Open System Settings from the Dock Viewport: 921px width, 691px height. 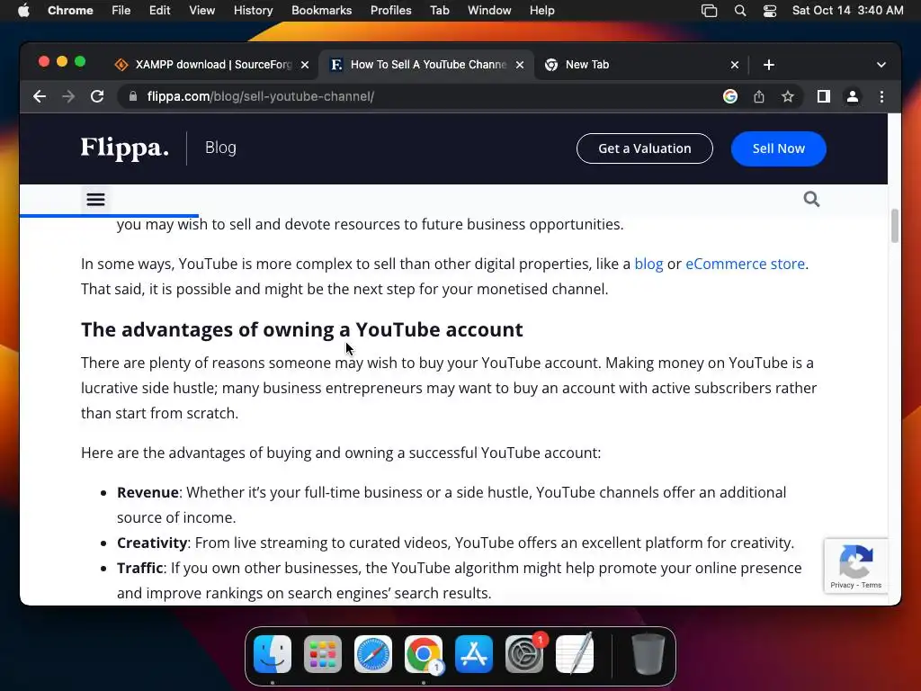click(524, 654)
